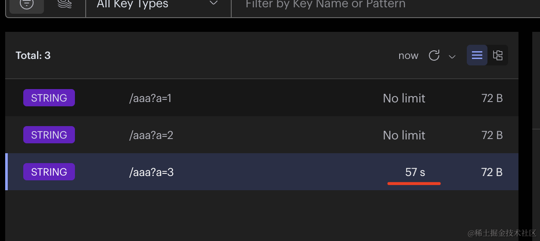Click STRING badge of /aaa?a=1
Image resolution: width=540 pixels, height=241 pixels.
49,98
